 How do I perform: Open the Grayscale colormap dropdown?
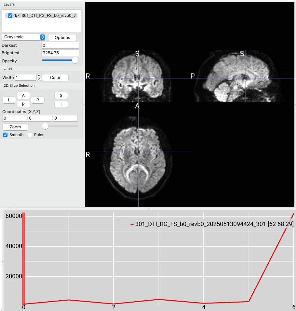click(24, 37)
